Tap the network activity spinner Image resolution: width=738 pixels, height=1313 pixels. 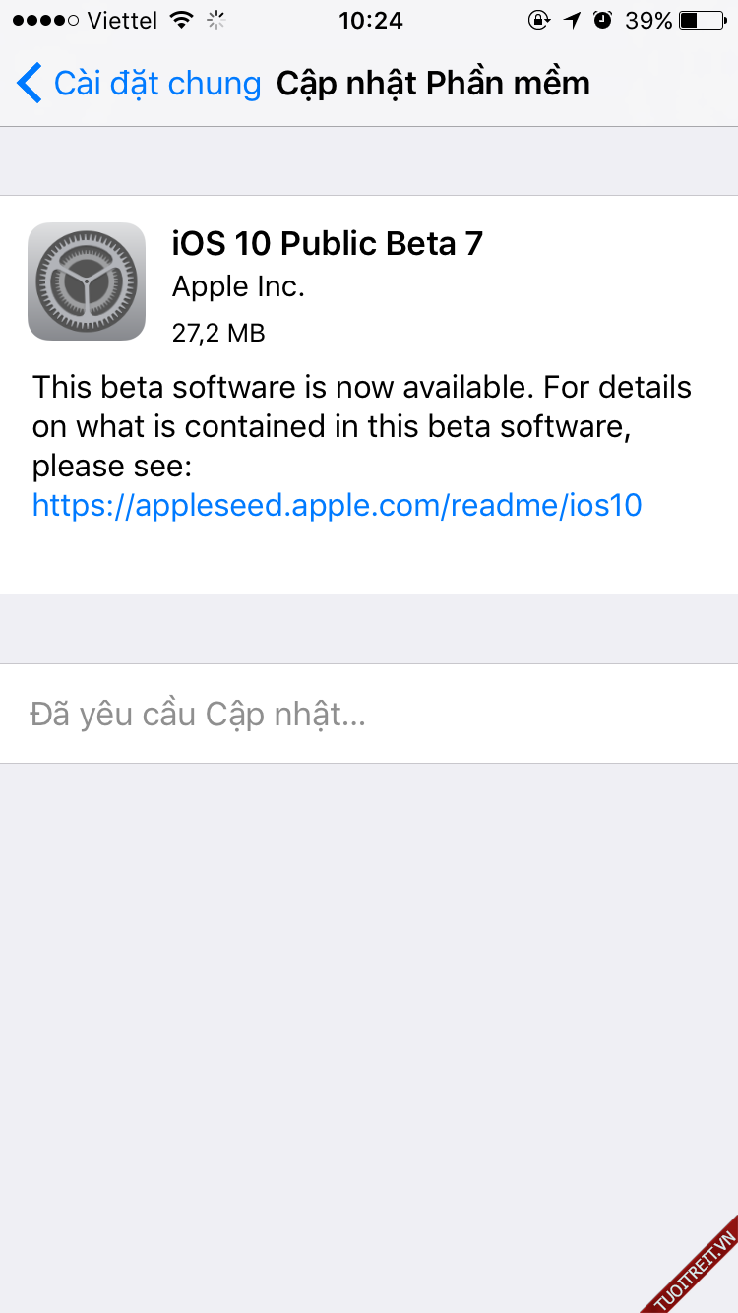tap(217, 20)
